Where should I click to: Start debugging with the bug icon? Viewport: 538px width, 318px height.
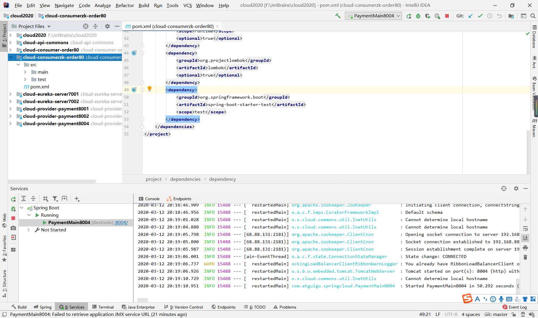418,16
